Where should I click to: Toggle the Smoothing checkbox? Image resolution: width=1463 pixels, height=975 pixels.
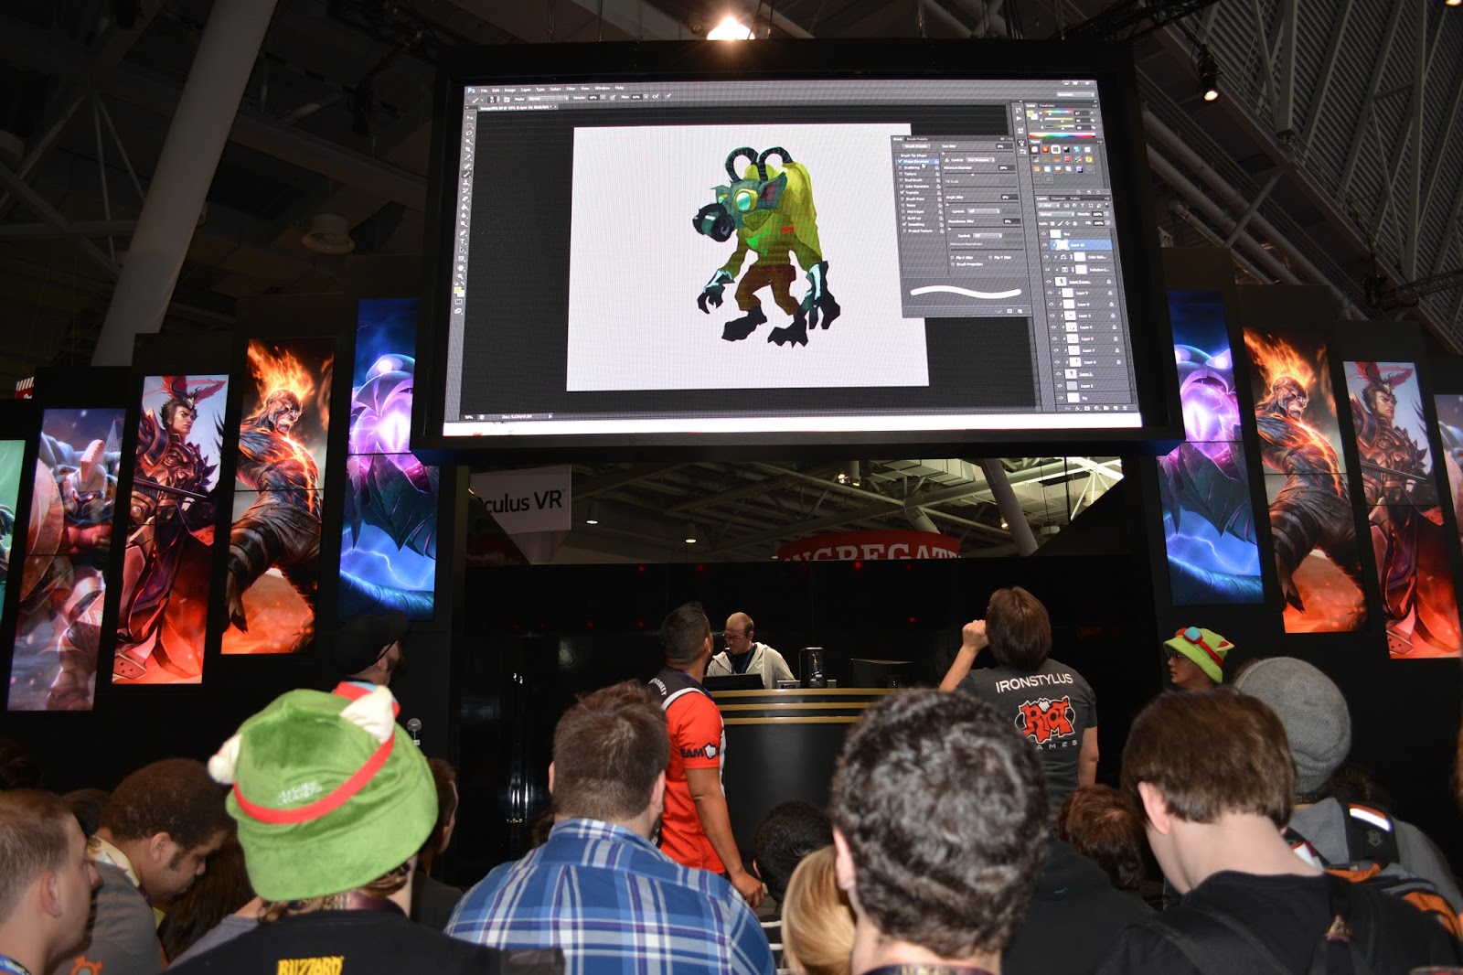pyautogui.click(x=903, y=224)
